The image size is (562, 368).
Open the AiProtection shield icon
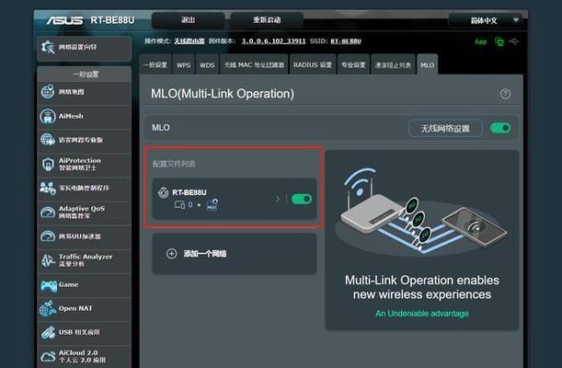click(48, 164)
